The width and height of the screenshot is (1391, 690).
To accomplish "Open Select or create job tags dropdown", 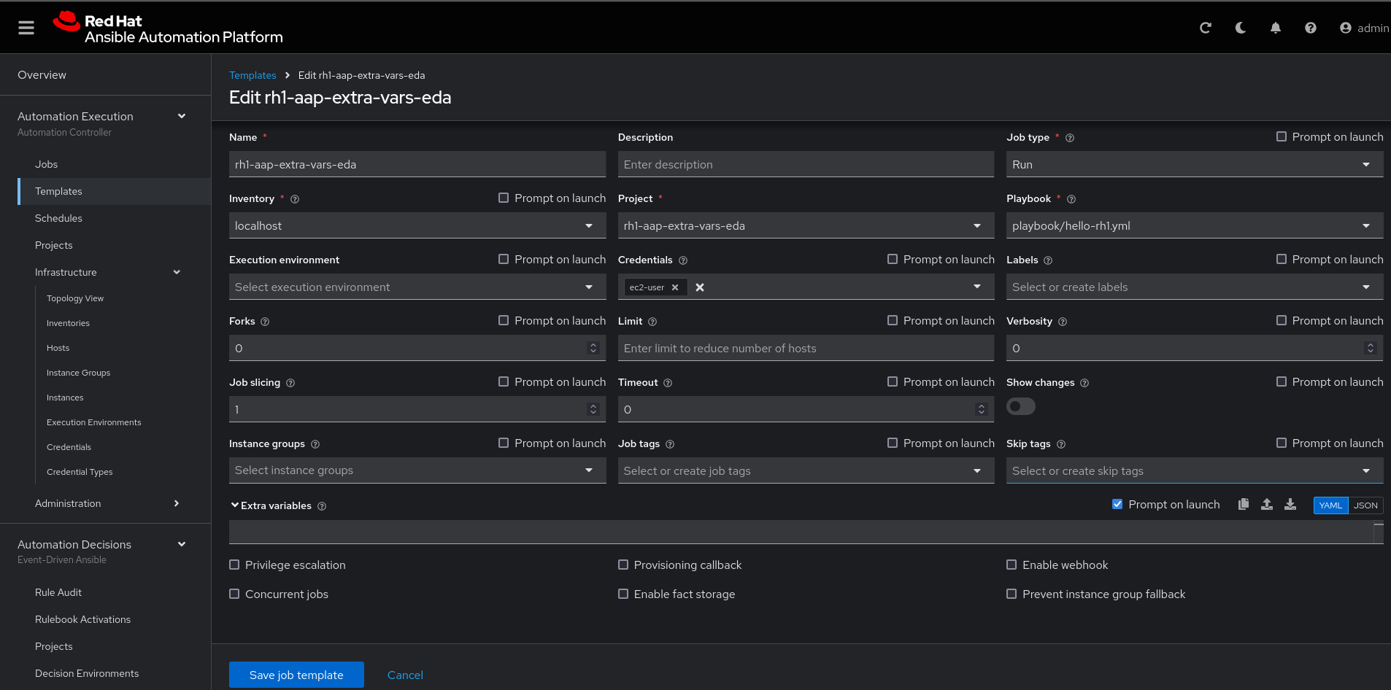I will (806, 470).
